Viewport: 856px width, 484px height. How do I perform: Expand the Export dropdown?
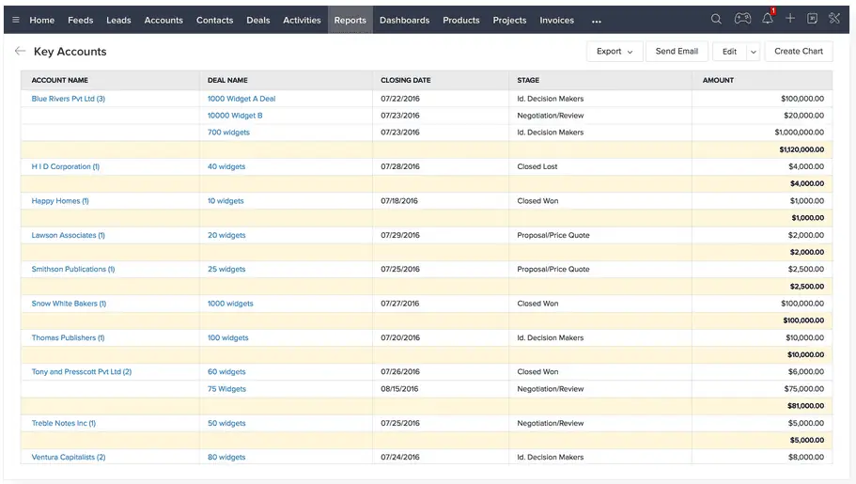coord(615,52)
